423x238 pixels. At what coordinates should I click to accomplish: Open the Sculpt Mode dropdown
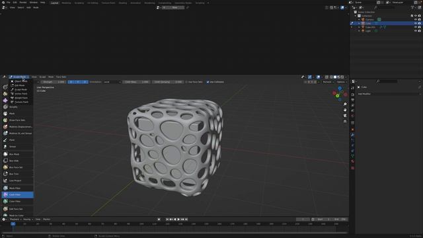tap(19, 77)
